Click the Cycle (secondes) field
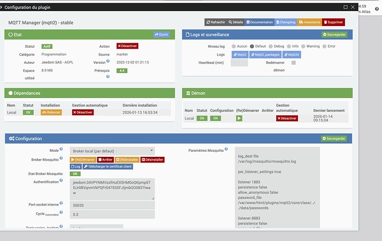The image size is (382, 241). [x=112, y=214]
